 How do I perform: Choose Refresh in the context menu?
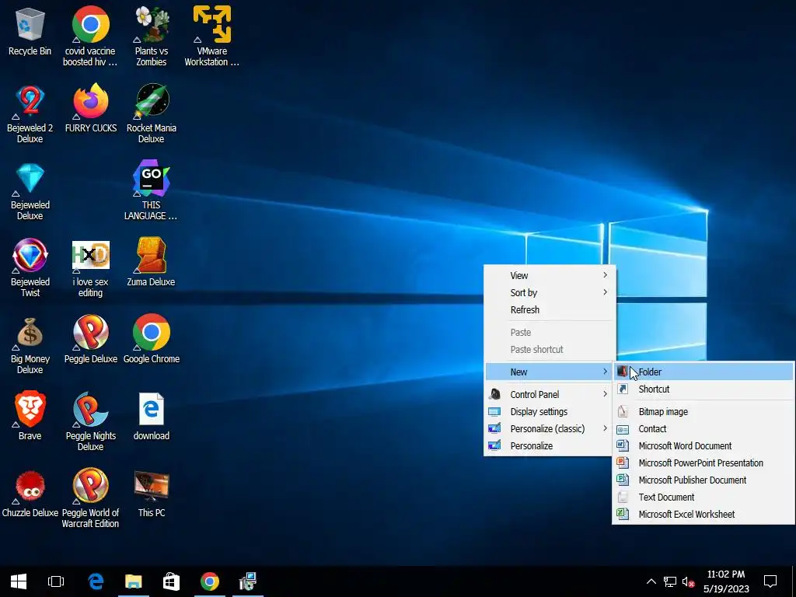click(550, 310)
